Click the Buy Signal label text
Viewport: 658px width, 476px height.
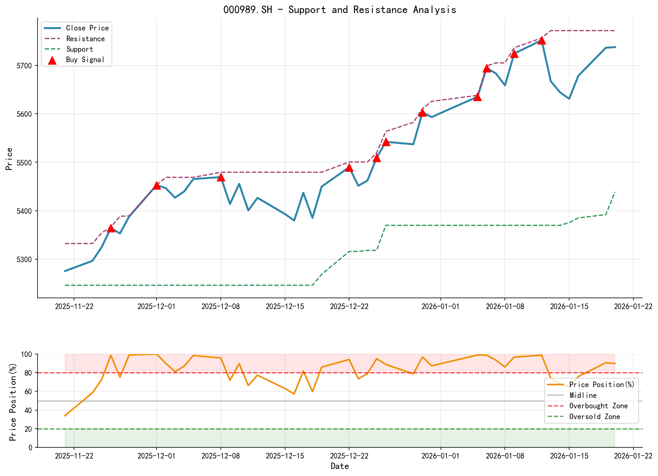(x=85, y=59)
